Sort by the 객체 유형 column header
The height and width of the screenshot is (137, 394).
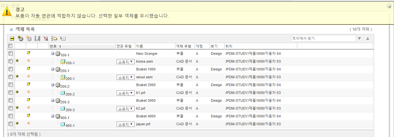point(185,46)
